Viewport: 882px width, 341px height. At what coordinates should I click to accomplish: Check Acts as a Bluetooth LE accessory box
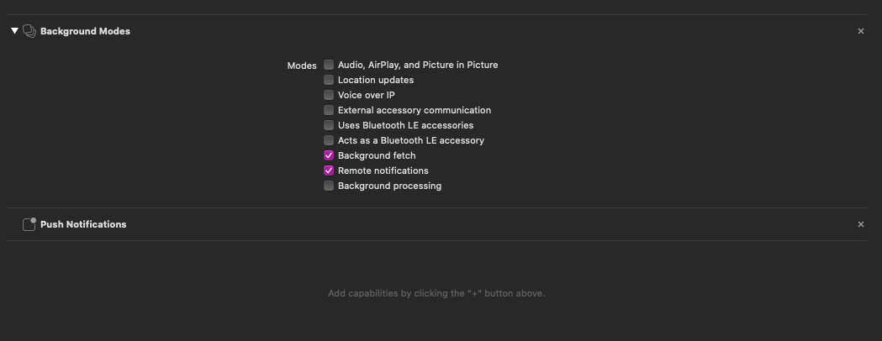(329, 140)
